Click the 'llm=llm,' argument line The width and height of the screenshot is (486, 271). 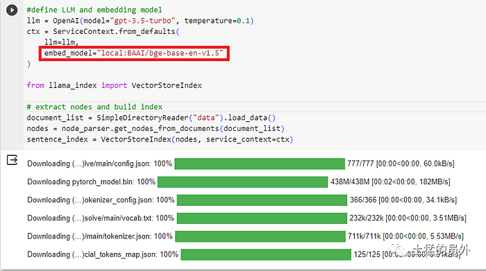click(x=61, y=42)
